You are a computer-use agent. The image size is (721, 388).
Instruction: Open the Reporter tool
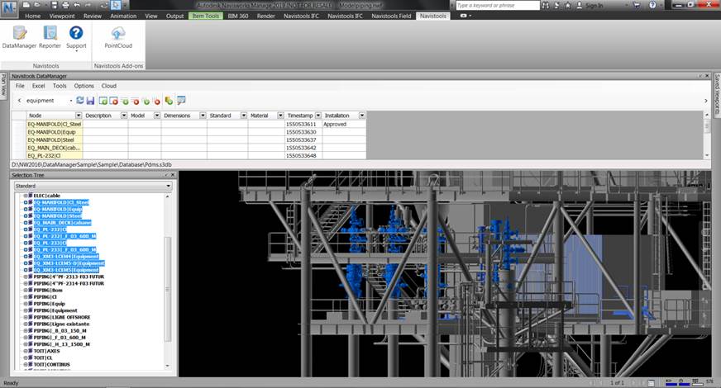pos(50,36)
